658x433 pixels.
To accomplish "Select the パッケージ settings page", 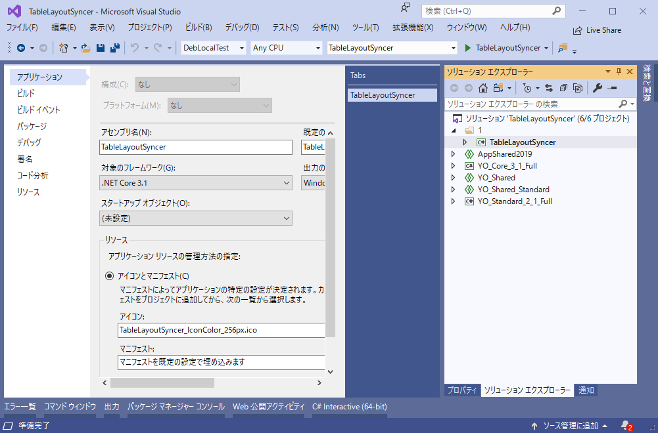I will 32,126.
